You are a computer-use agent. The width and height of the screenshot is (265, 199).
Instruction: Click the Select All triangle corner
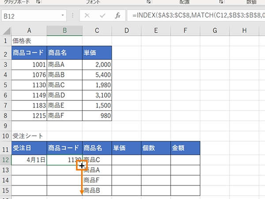pos(7,31)
